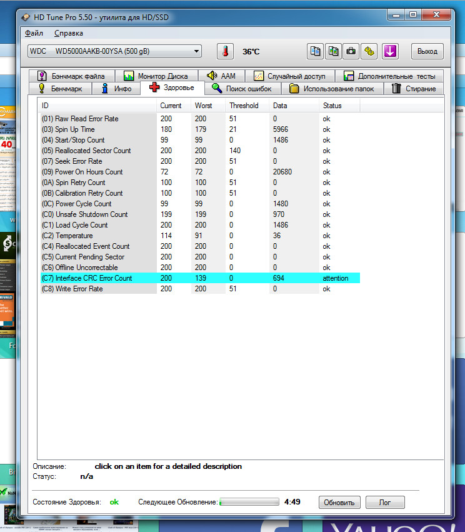
Task: Click the thermometer temperature icon
Action: [225, 51]
